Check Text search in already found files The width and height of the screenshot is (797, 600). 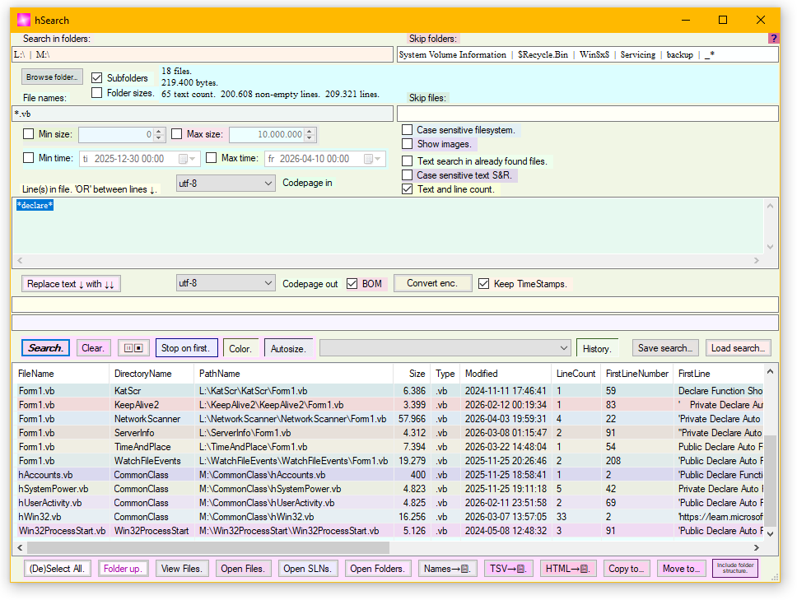(407, 161)
